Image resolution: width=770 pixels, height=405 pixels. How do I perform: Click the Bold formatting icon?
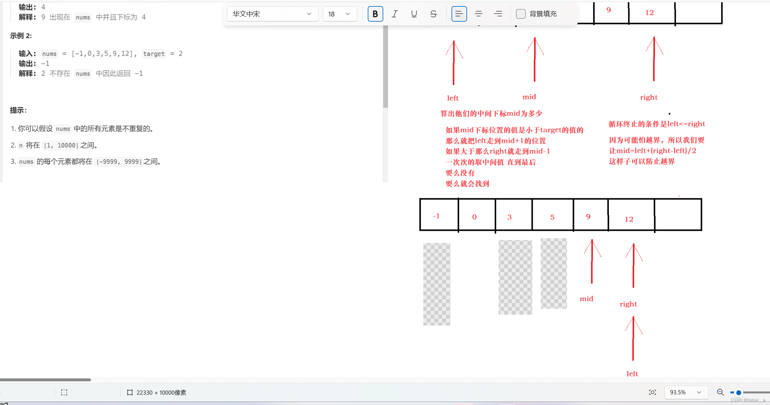pyautogui.click(x=375, y=14)
